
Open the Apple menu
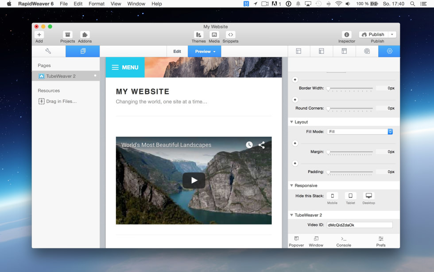click(x=9, y=4)
